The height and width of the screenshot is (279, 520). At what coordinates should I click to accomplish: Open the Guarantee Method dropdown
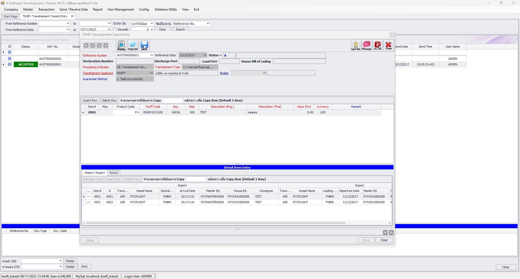point(151,79)
